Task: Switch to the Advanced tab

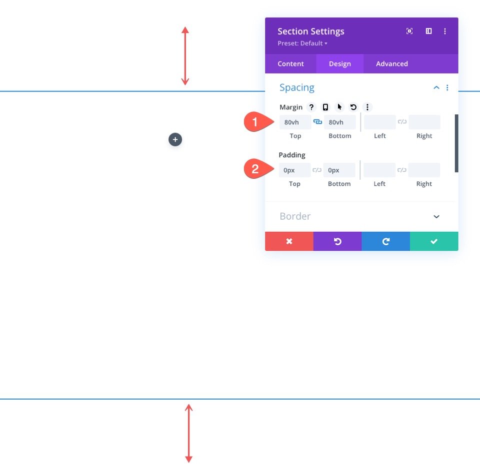Action: click(392, 63)
